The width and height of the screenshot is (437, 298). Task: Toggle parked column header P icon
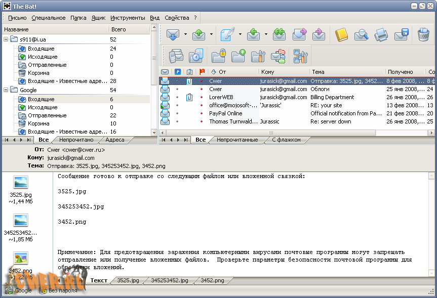coord(178,72)
